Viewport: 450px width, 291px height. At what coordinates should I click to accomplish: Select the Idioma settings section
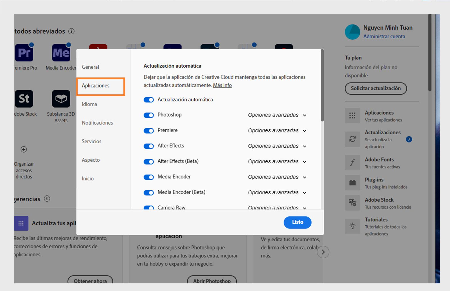(x=89, y=104)
